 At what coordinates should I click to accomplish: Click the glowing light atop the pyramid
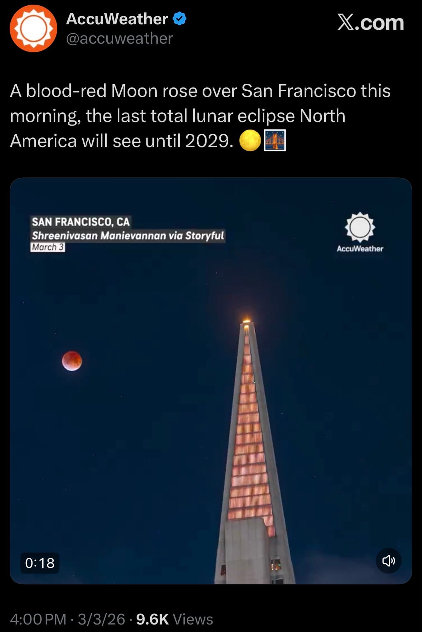[x=247, y=318]
